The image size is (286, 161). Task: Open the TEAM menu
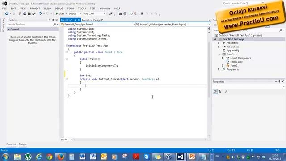pos(71,8)
